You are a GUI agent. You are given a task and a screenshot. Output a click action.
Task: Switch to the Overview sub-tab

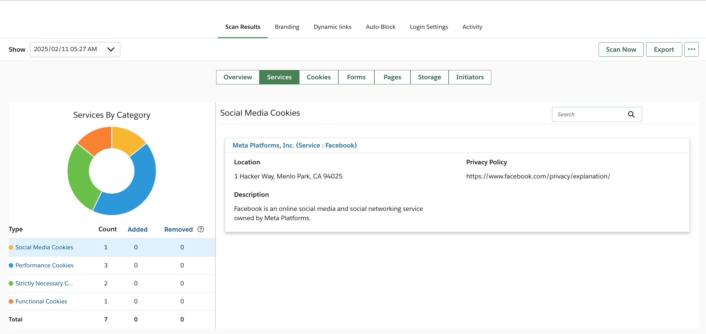click(x=238, y=77)
